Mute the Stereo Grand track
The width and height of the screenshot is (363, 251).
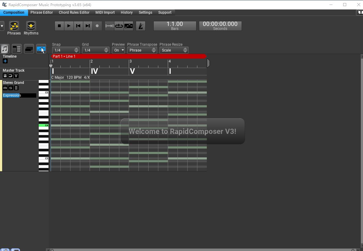click(x=5, y=88)
